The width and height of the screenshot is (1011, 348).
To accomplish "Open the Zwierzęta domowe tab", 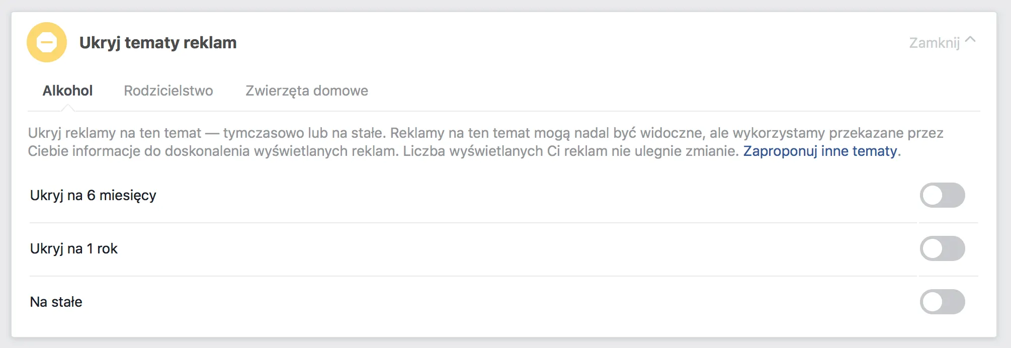I will click(307, 91).
